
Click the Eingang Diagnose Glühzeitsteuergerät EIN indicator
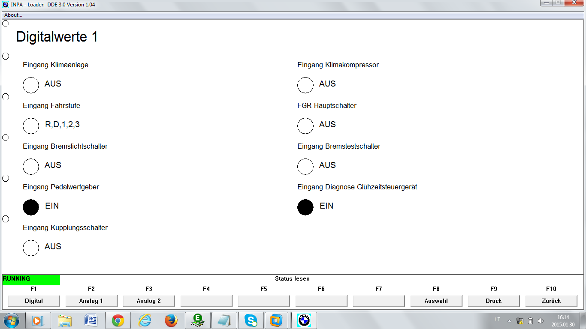(305, 207)
